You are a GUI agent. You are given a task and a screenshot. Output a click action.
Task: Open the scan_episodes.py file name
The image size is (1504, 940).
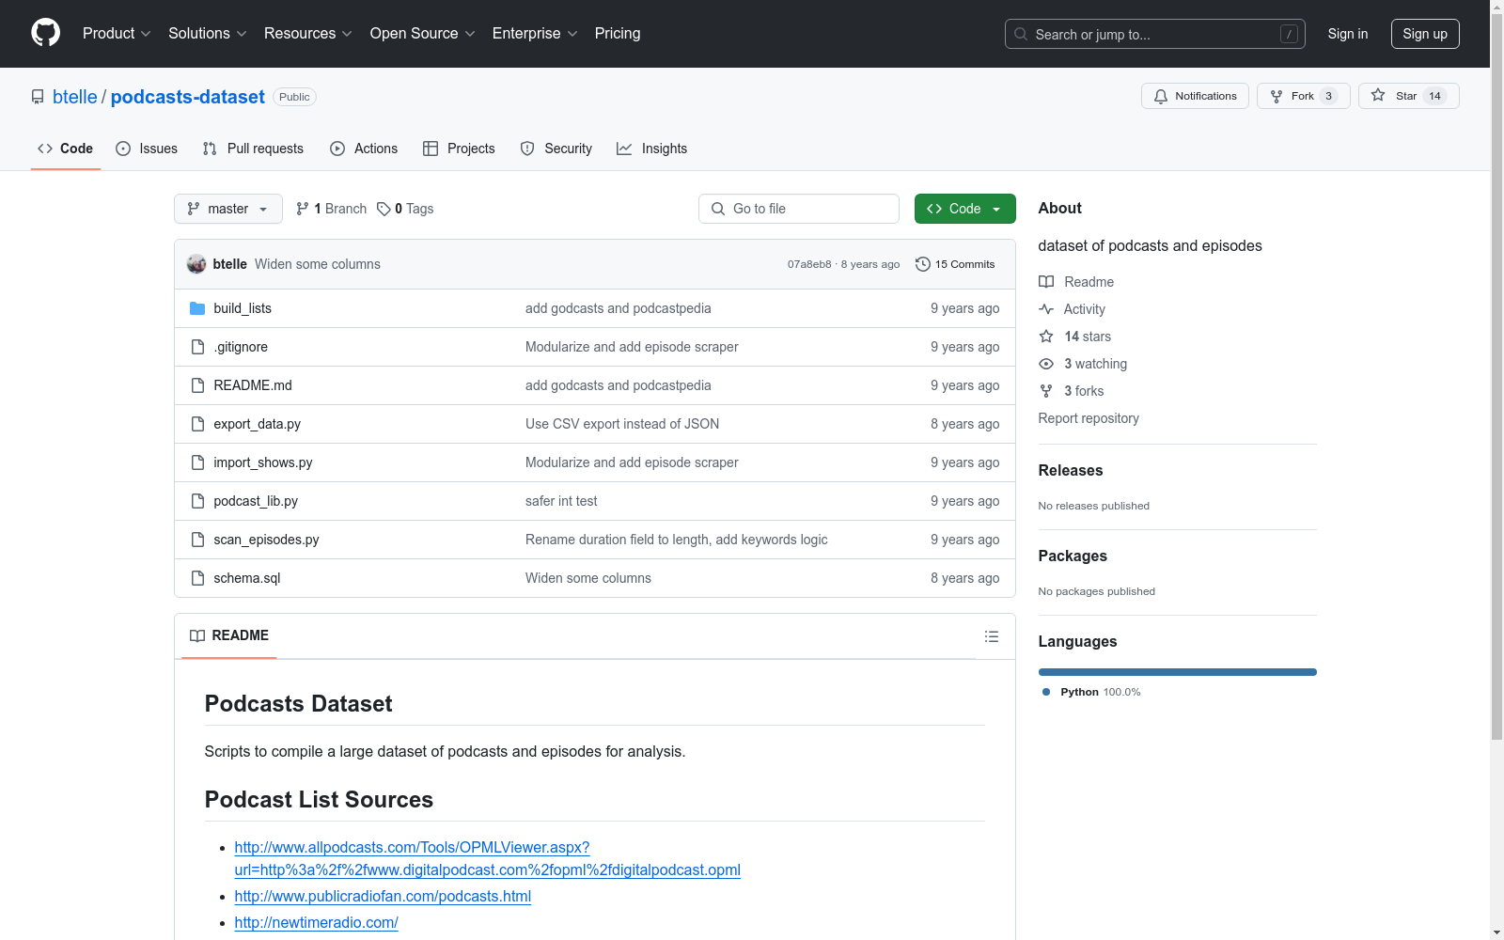[x=266, y=540]
